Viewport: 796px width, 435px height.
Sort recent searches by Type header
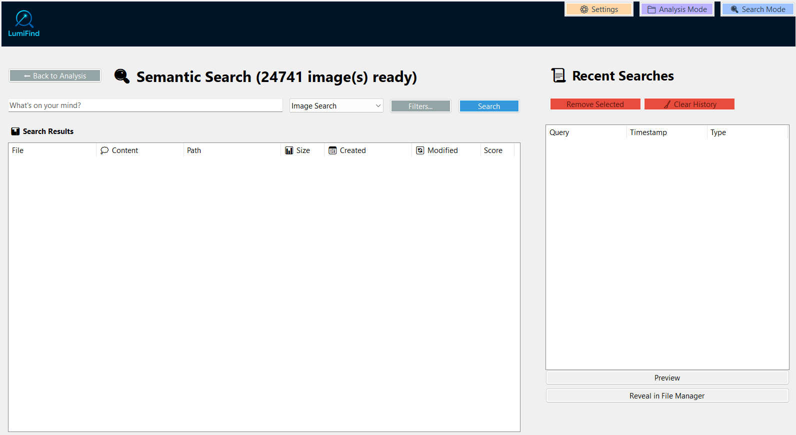point(747,132)
